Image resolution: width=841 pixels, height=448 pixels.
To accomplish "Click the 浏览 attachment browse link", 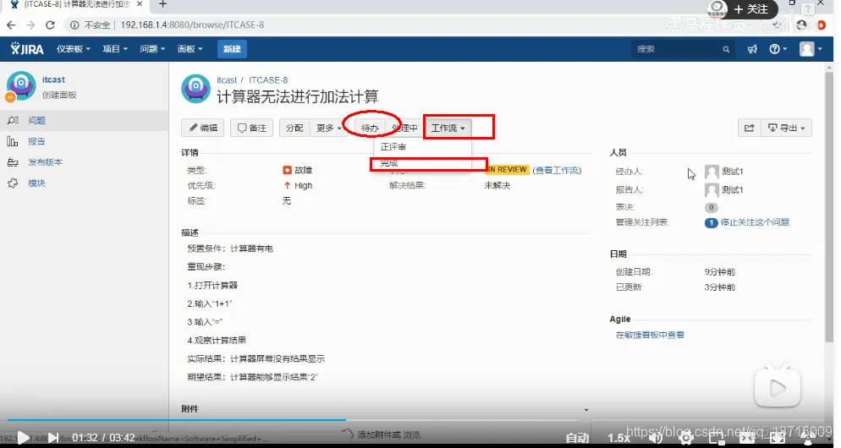I will [x=412, y=434].
